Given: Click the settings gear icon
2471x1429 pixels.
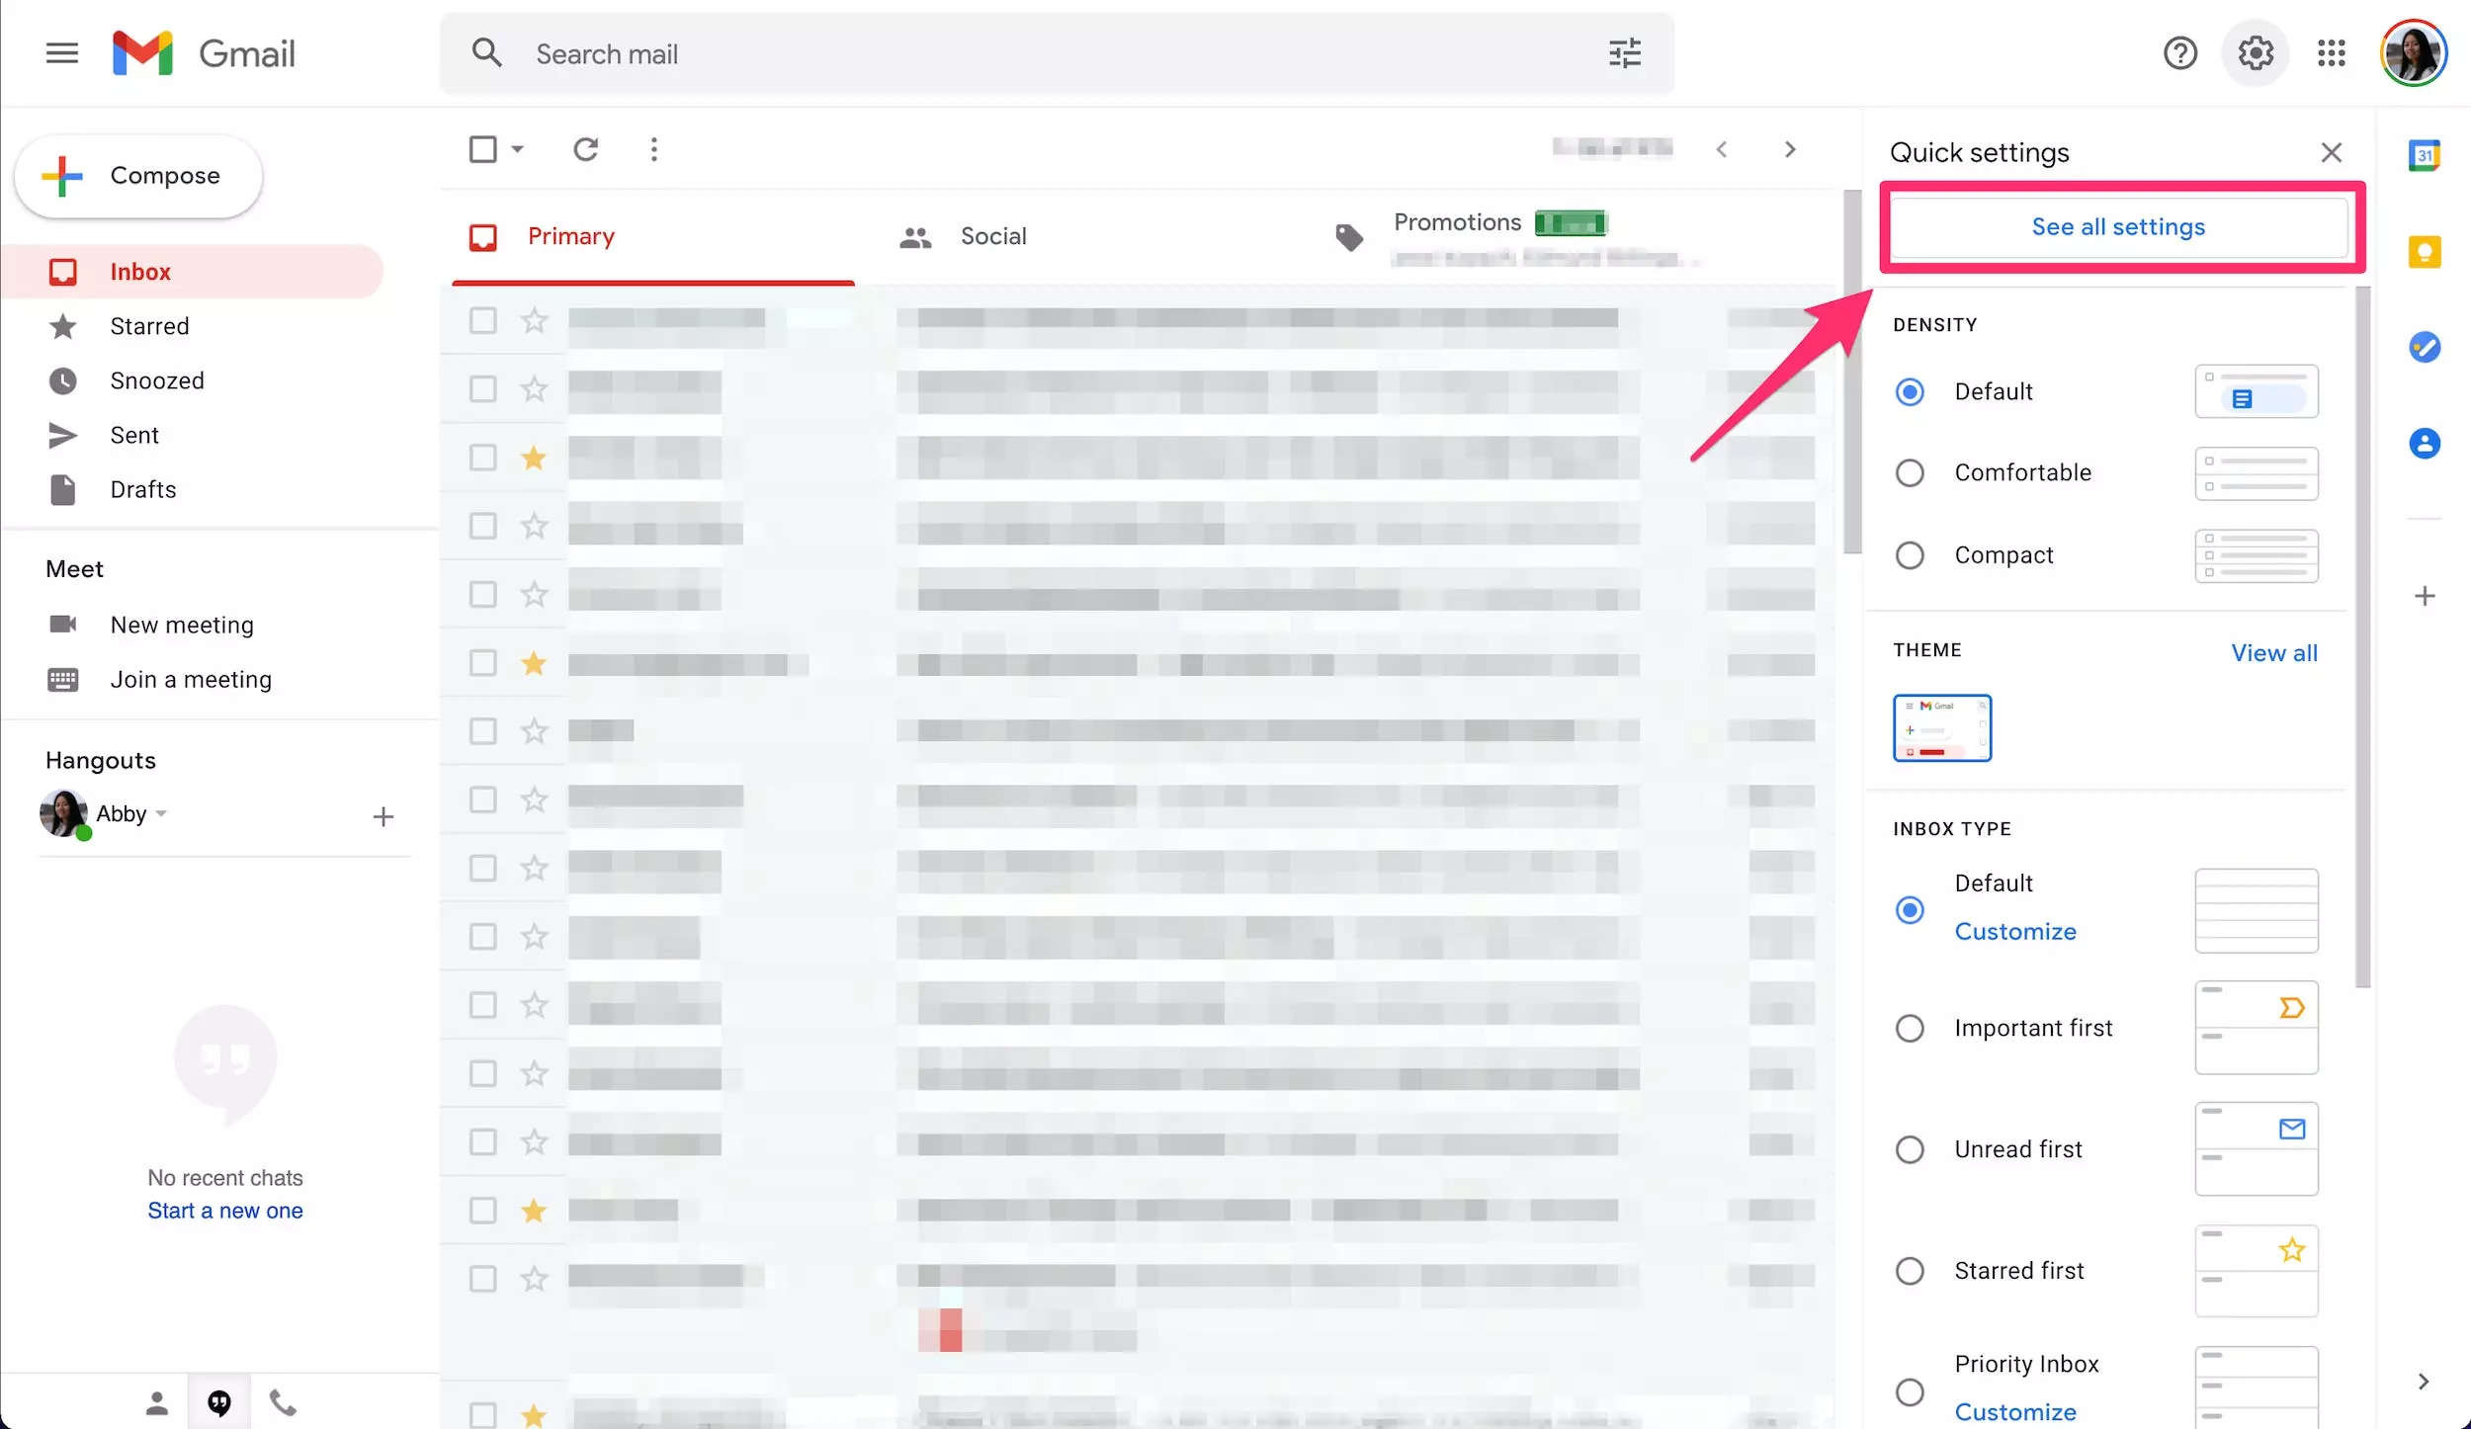Looking at the screenshot, I should [2255, 51].
